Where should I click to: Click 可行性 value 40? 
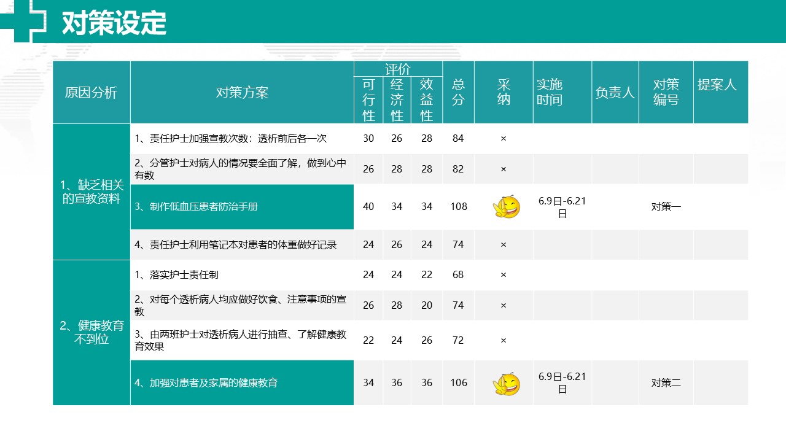tap(368, 207)
